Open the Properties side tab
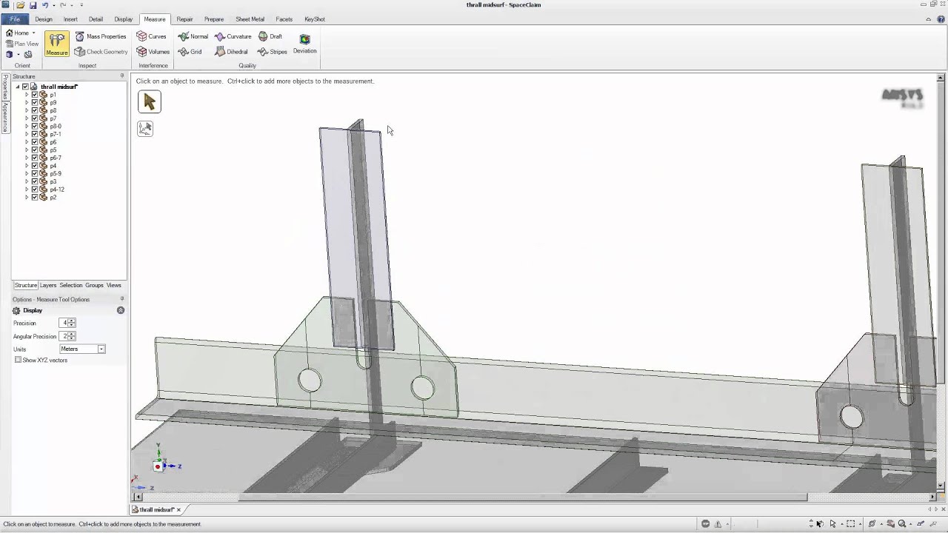Viewport: 948px width, 533px height. [x=4, y=87]
